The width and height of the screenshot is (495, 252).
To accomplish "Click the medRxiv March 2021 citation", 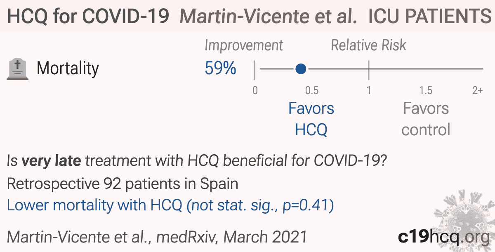I will (157, 237).
